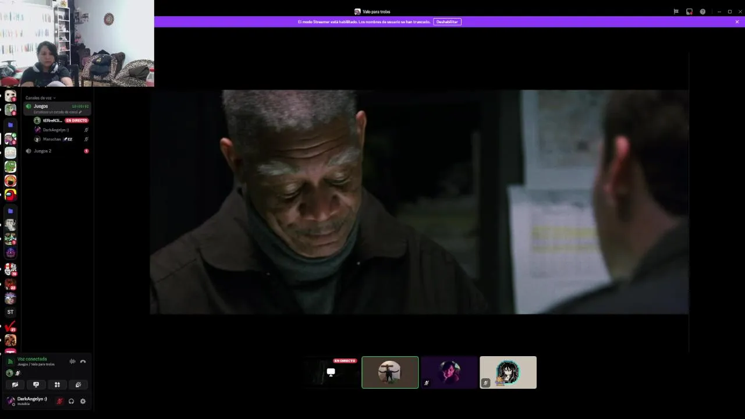Select the EN DIRECTO stream thumbnail tile
Viewport: 745px width, 419px height.
pyautogui.click(x=331, y=372)
